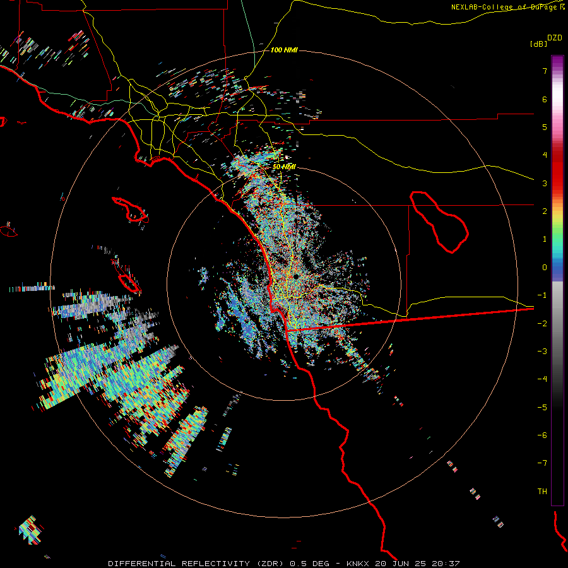Pick the gray color bar segment beside -2
The height and width of the screenshot is (568, 568).
[x=557, y=324]
